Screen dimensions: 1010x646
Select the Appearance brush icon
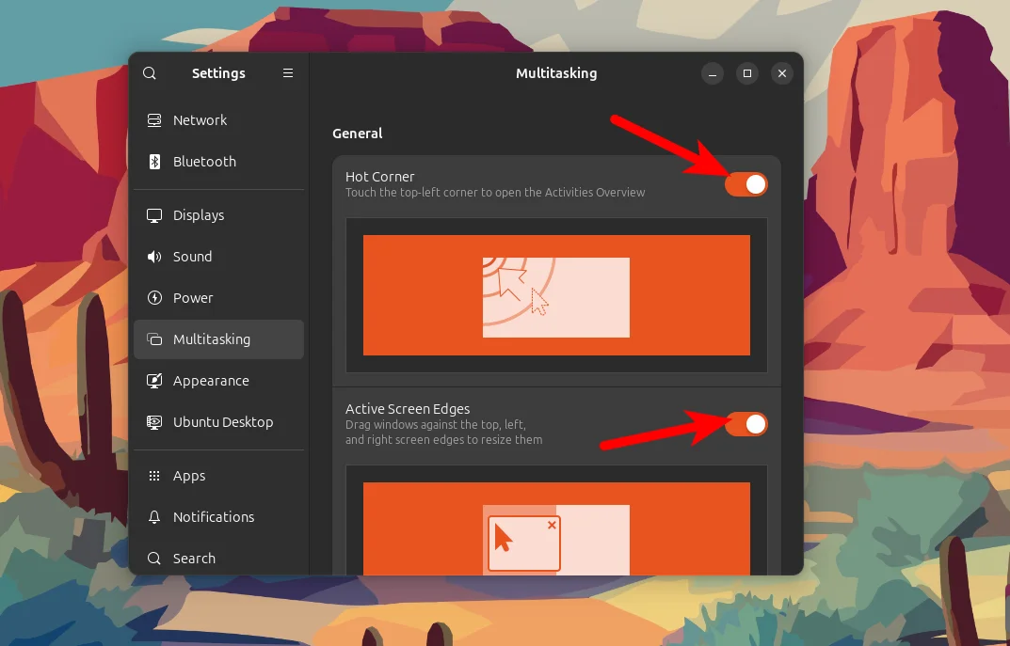tap(153, 380)
